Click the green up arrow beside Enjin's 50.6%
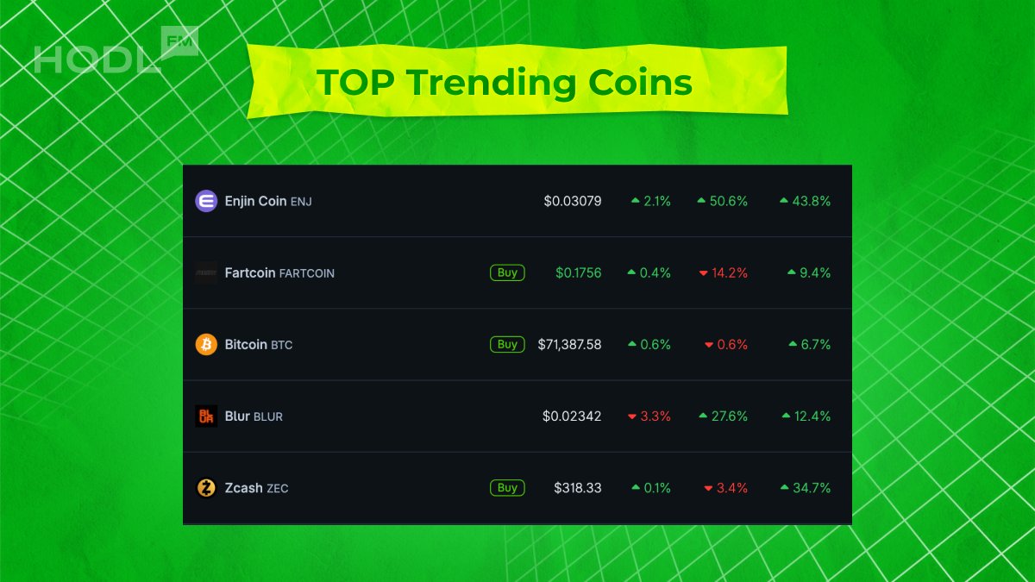Viewport: 1035px width, 582px height. (702, 201)
